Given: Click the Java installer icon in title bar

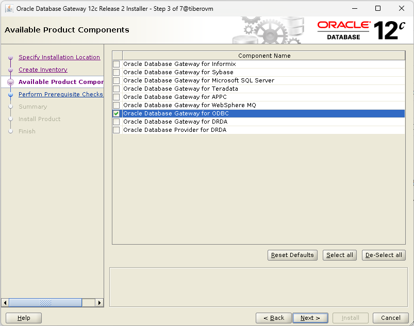Looking at the screenshot, I should tap(9, 8).
